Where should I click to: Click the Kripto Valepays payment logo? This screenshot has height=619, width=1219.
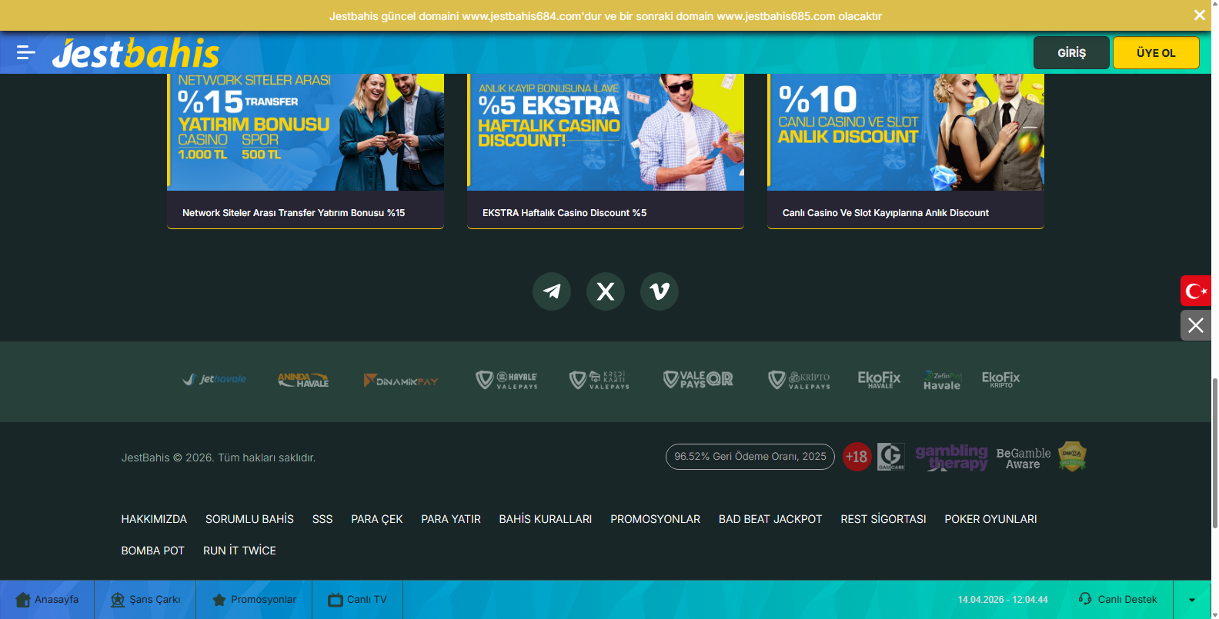pyautogui.click(x=800, y=380)
